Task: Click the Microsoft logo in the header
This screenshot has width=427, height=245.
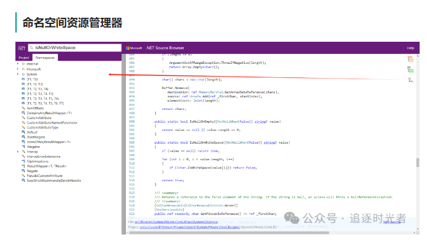Action: (134, 48)
